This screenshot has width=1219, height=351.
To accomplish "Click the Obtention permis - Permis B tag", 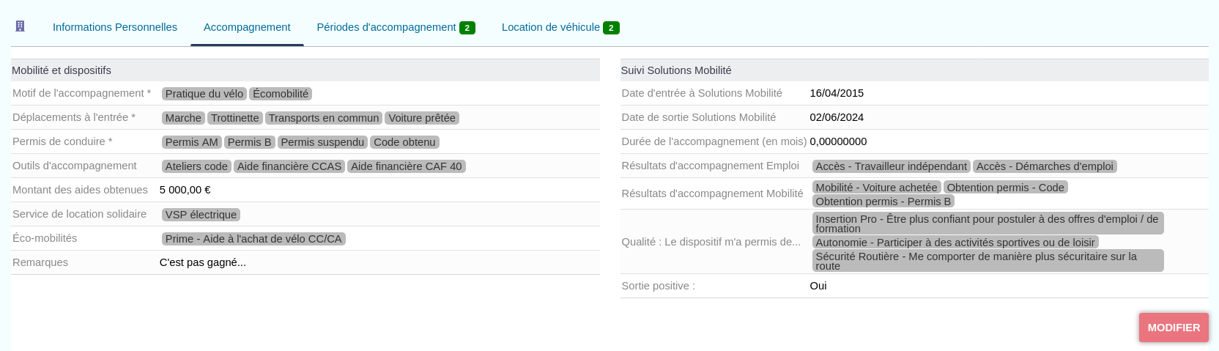I will (883, 202).
